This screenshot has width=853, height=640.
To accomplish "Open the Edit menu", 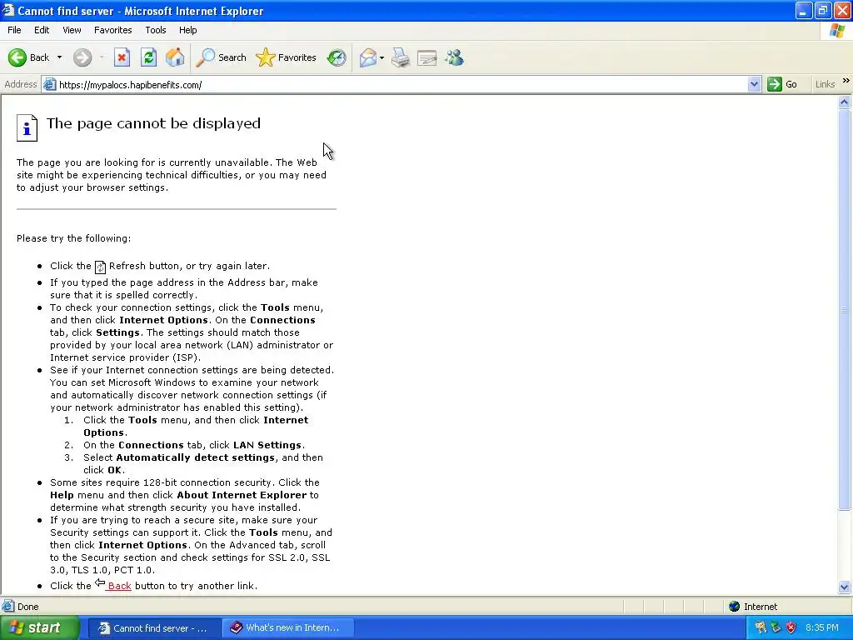I will 42,30.
